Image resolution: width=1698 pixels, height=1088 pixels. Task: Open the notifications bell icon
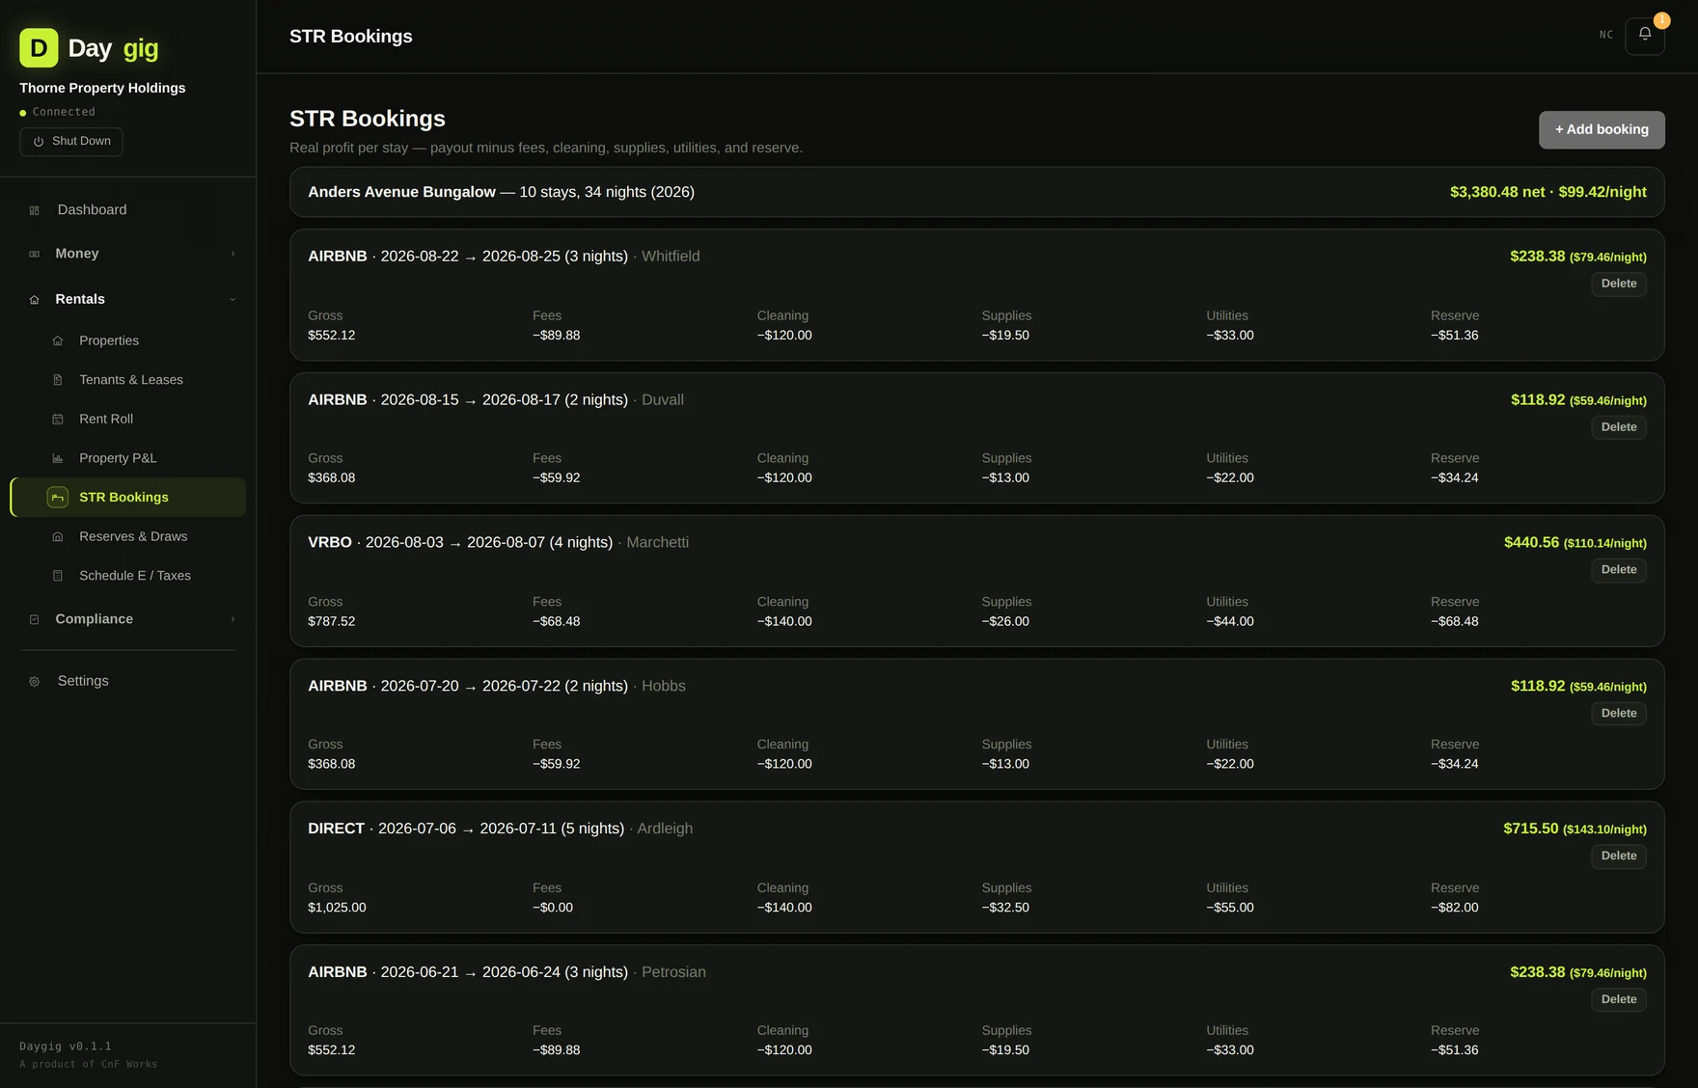[1644, 36]
